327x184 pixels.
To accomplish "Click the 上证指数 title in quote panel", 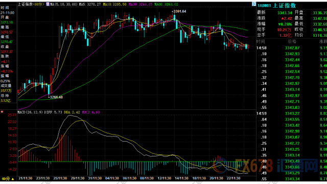I will (284, 6).
